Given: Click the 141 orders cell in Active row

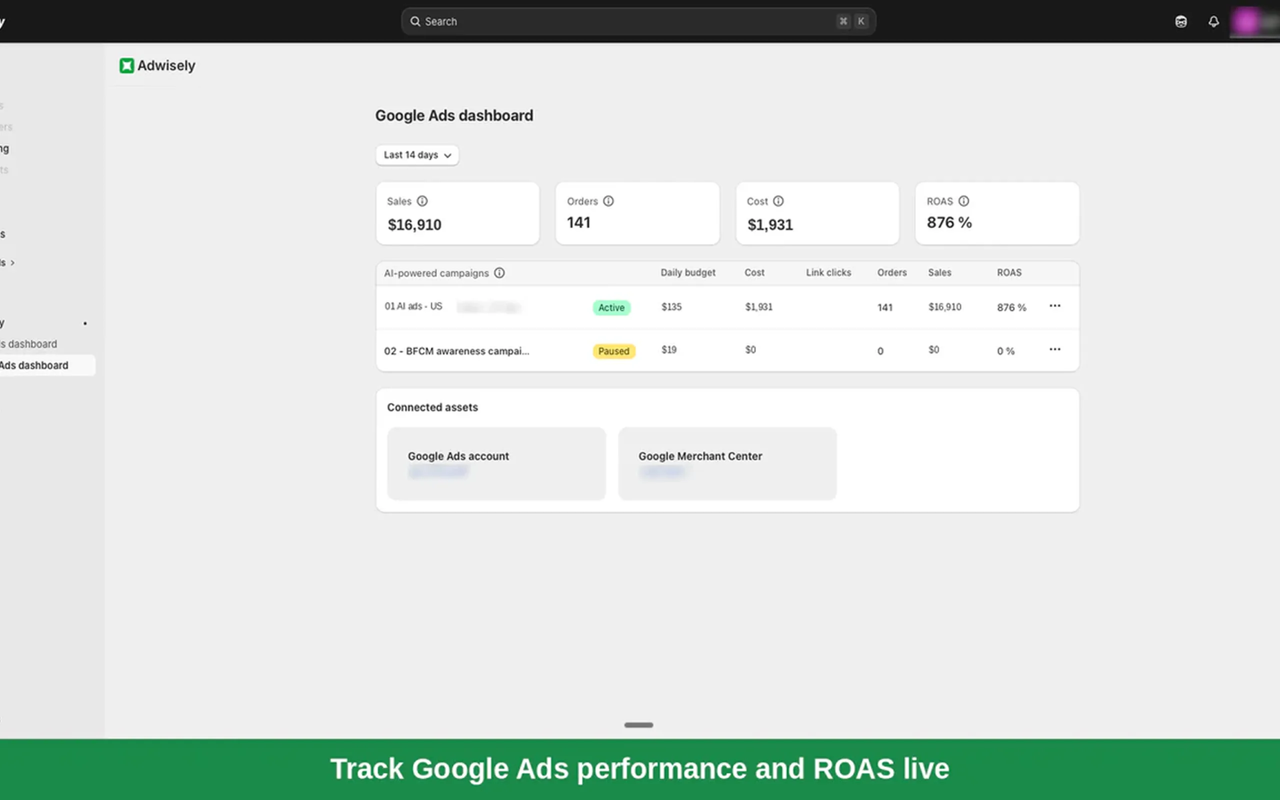Looking at the screenshot, I should pos(885,307).
